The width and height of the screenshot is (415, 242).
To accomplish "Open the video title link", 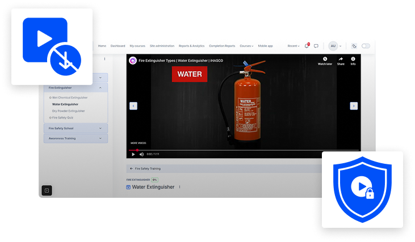I will pyautogui.click(x=181, y=61).
